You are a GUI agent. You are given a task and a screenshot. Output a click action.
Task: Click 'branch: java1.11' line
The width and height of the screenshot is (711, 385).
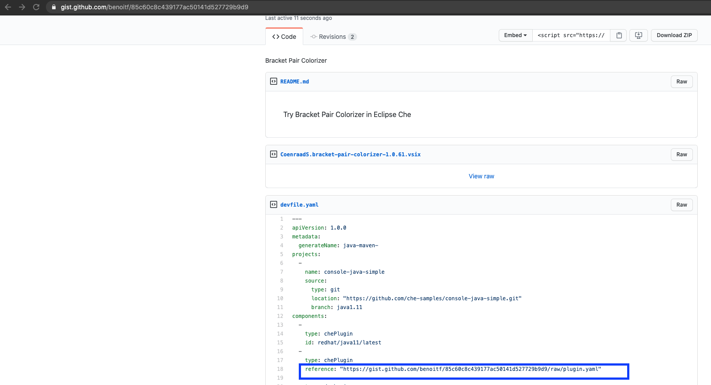[x=337, y=307]
